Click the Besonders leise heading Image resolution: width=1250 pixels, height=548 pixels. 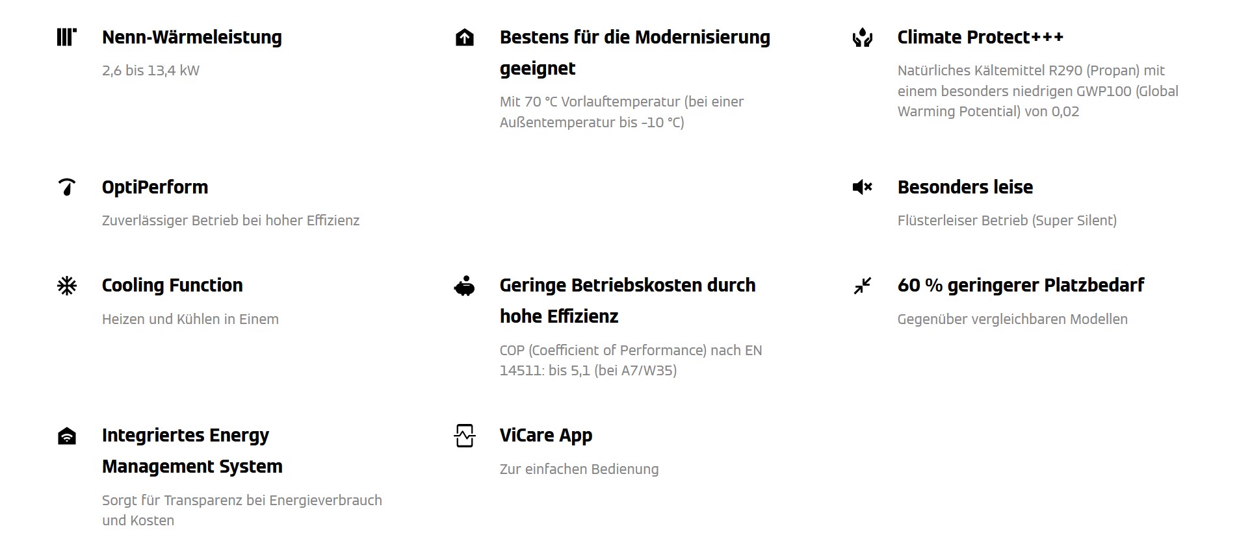click(965, 187)
